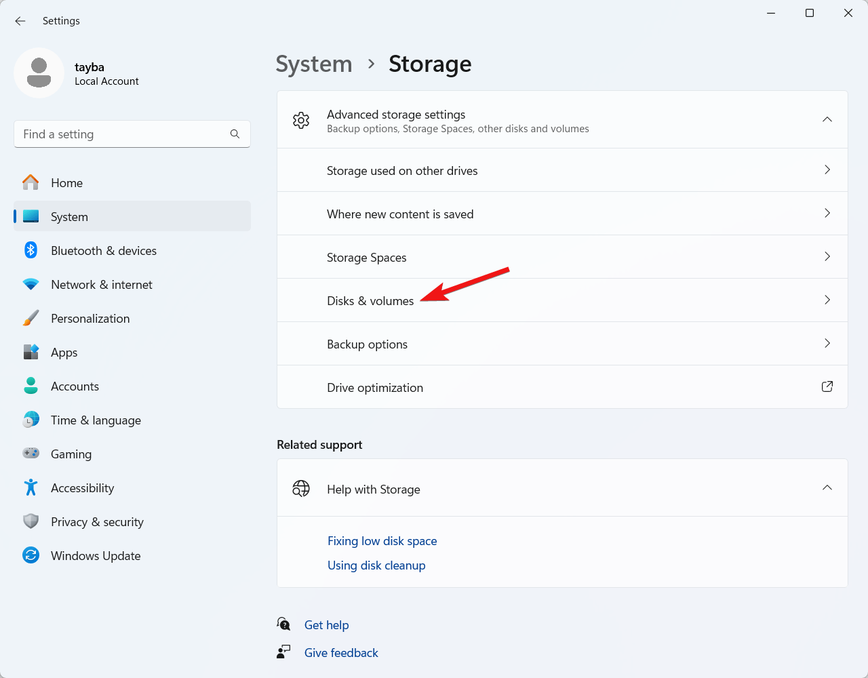Screen dimensions: 868x678
Task: Click the Give feedback link
Action: (x=341, y=653)
